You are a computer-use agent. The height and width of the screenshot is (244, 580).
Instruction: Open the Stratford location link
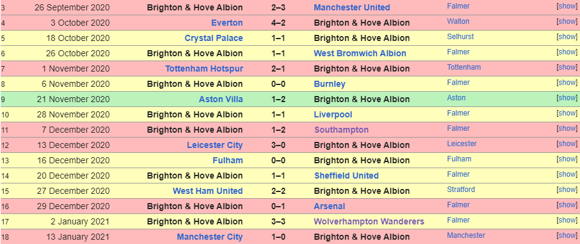461,190
